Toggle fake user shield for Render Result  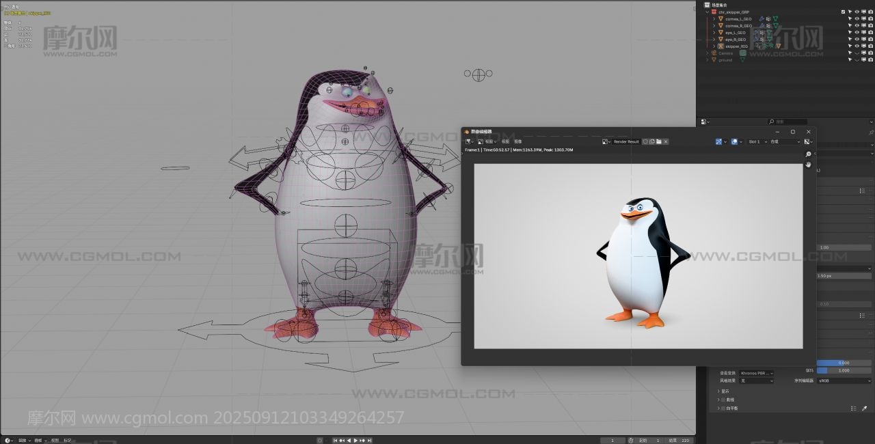pos(645,141)
